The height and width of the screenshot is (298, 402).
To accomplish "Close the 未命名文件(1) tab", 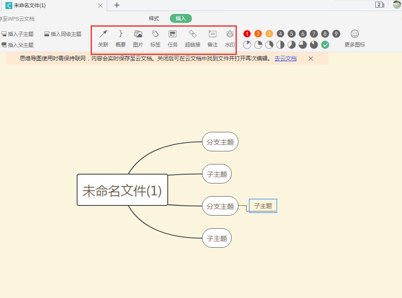I will (x=100, y=5).
